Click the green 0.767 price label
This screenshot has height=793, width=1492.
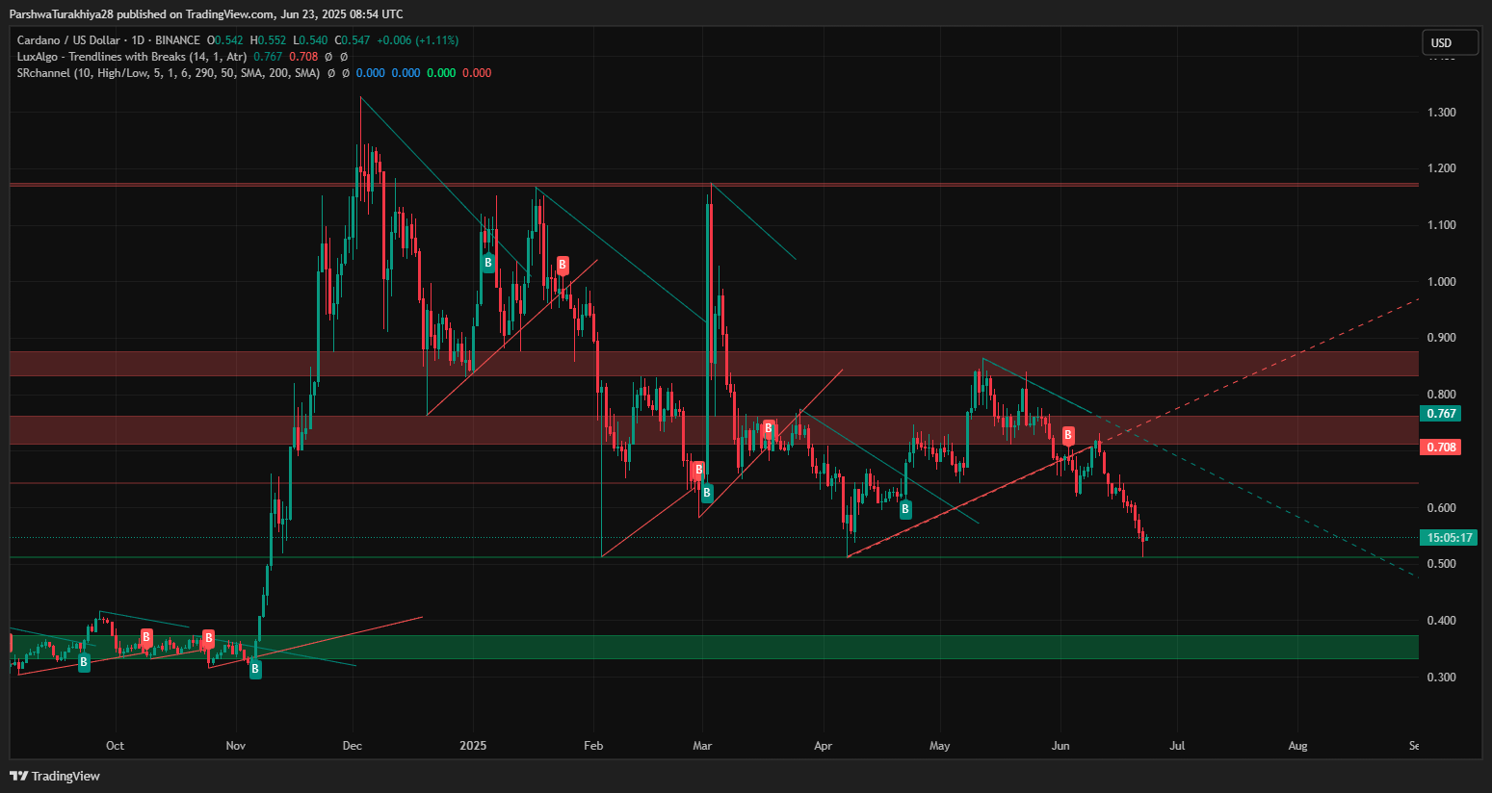[x=1440, y=414]
